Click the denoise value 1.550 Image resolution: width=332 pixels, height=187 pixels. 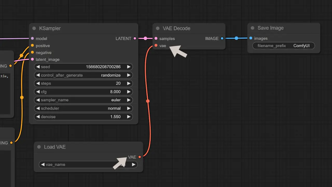click(x=115, y=117)
